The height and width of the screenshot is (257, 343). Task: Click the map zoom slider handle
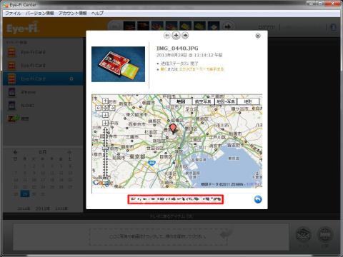105,148
